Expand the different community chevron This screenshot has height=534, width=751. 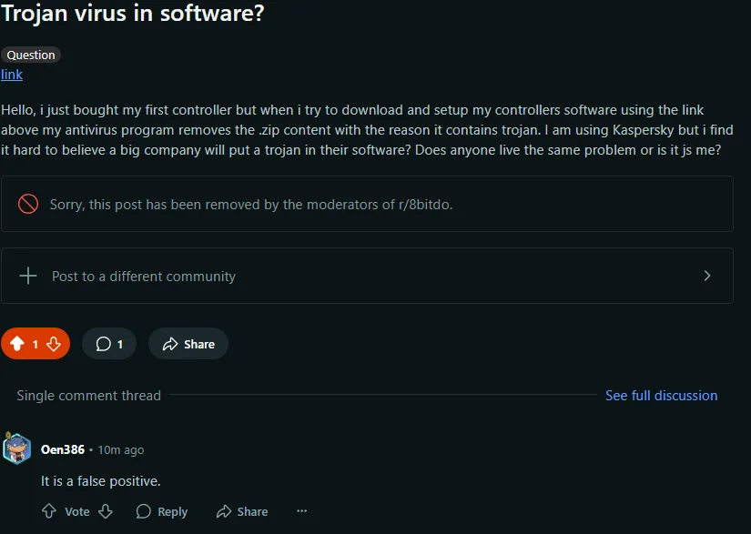click(x=707, y=276)
